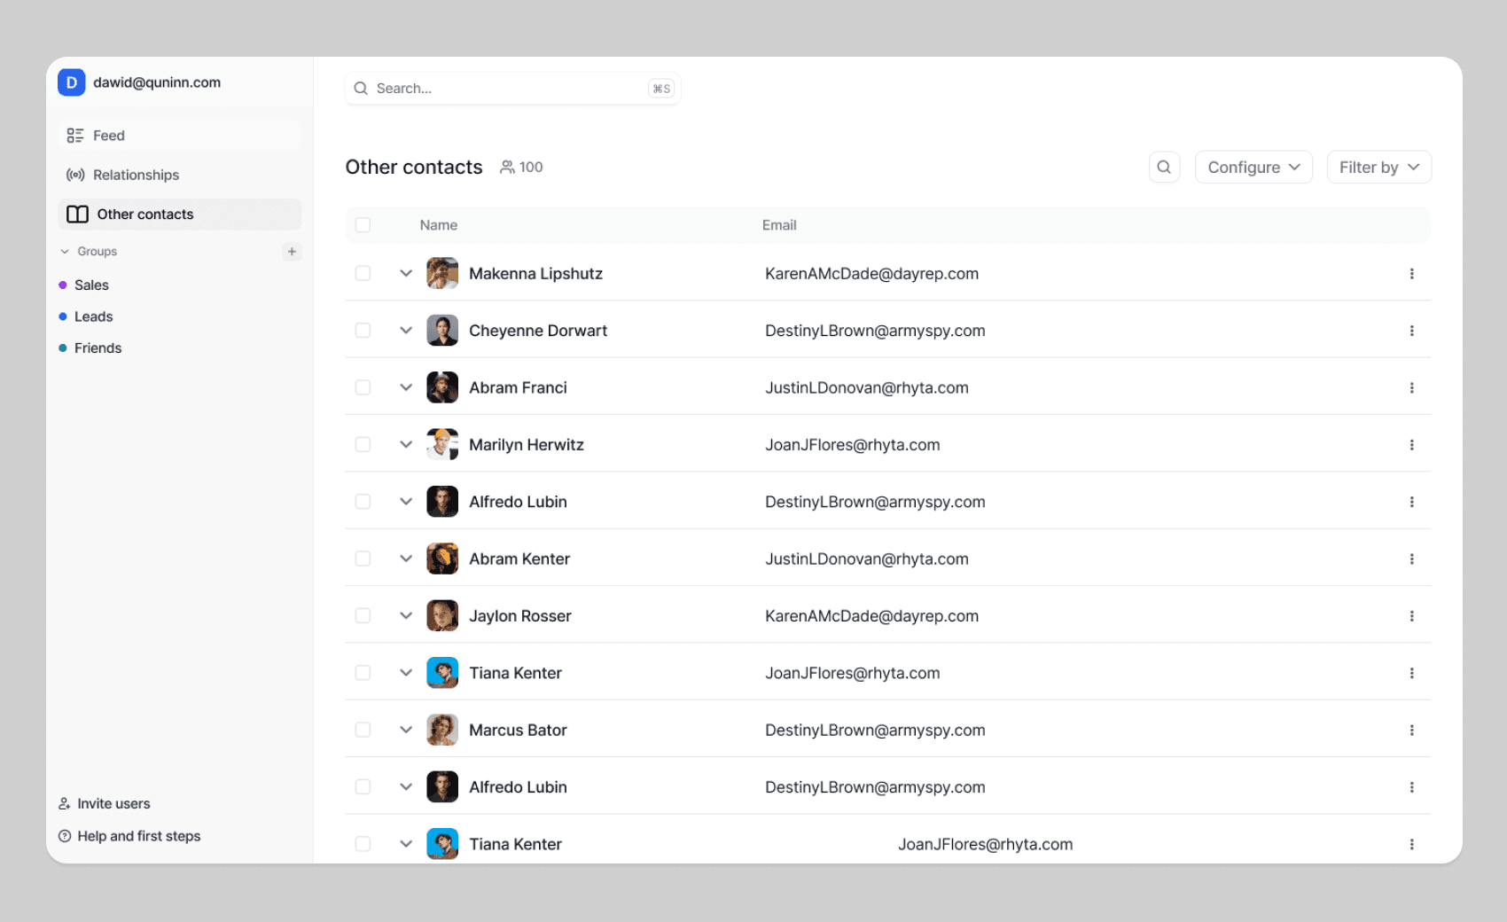Add a new group with plus icon

(x=292, y=252)
